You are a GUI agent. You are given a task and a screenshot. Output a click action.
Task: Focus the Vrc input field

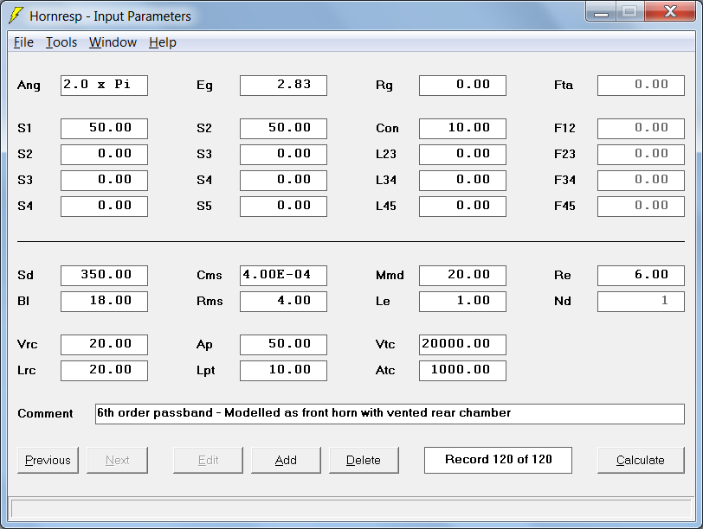[x=104, y=345]
